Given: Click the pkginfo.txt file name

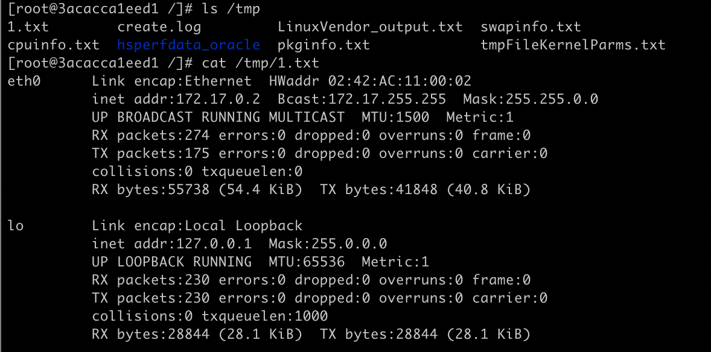Looking at the screenshot, I should pos(324,45).
